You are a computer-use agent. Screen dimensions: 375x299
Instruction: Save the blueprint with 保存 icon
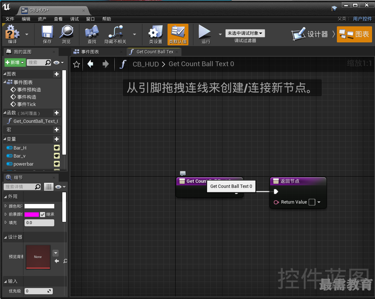47,34
